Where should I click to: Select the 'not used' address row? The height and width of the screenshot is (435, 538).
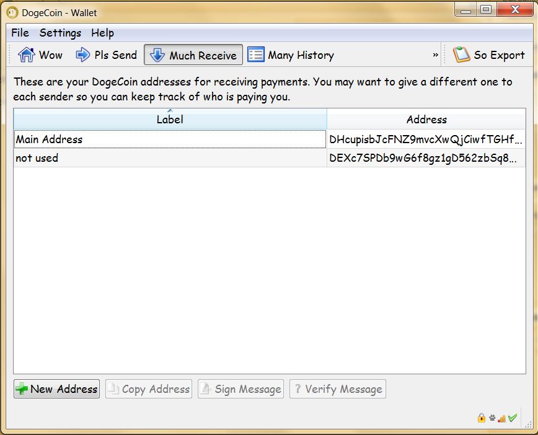(x=169, y=158)
